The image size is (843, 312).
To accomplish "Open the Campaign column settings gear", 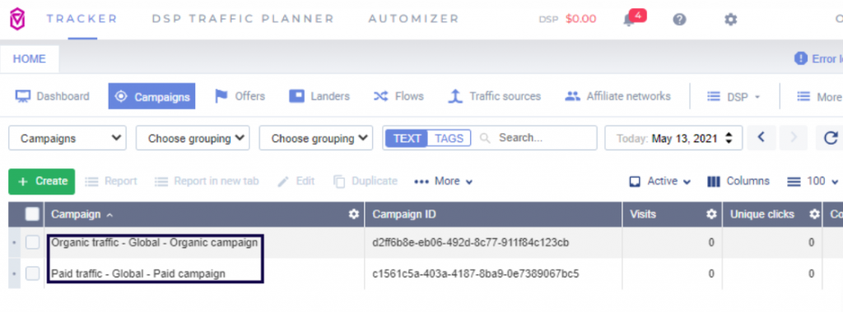I will [353, 214].
